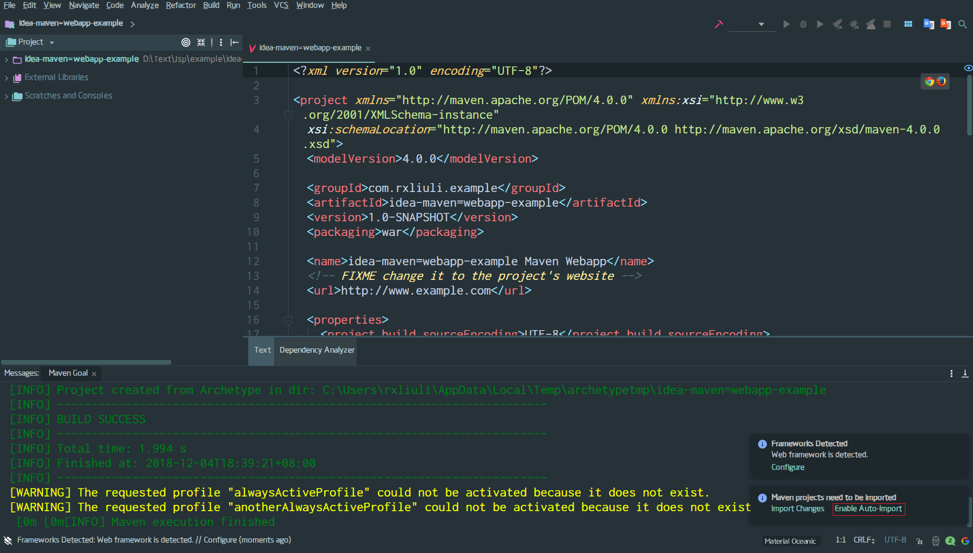Click the tool windows toggle icon bottom-left
Screen dimensions: 973x553
coord(8,540)
